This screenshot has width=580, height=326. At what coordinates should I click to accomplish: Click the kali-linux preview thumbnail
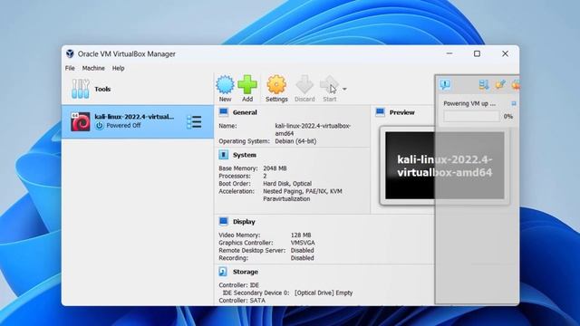[445, 166]
